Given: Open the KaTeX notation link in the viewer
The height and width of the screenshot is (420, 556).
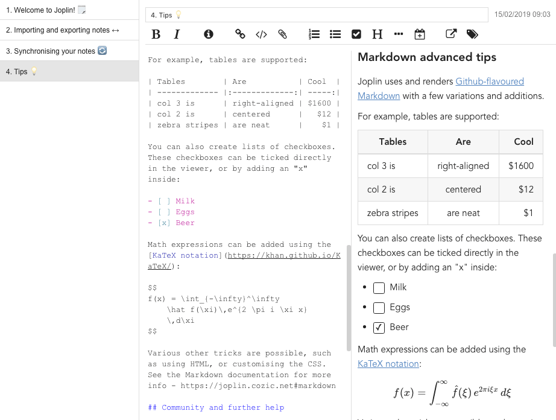Looking at the screenshot, I should click(388, 364).
